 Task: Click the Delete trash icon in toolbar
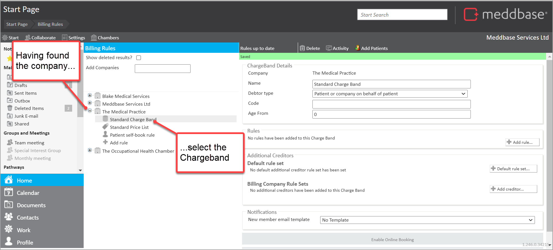(x=302, y=48)
